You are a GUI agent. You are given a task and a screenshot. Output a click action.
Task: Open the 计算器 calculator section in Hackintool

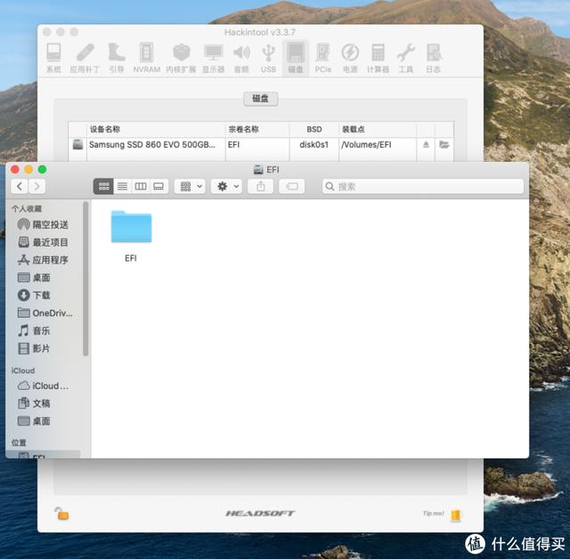[x=378, y=58]
